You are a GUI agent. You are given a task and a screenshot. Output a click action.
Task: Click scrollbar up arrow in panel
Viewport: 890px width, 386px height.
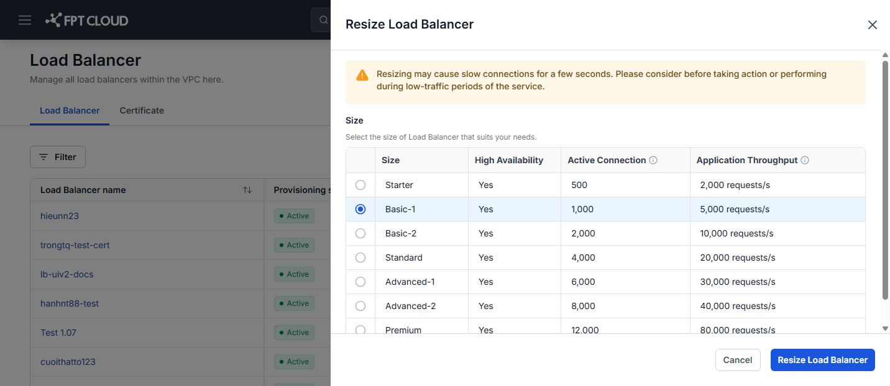pos(886,56)
